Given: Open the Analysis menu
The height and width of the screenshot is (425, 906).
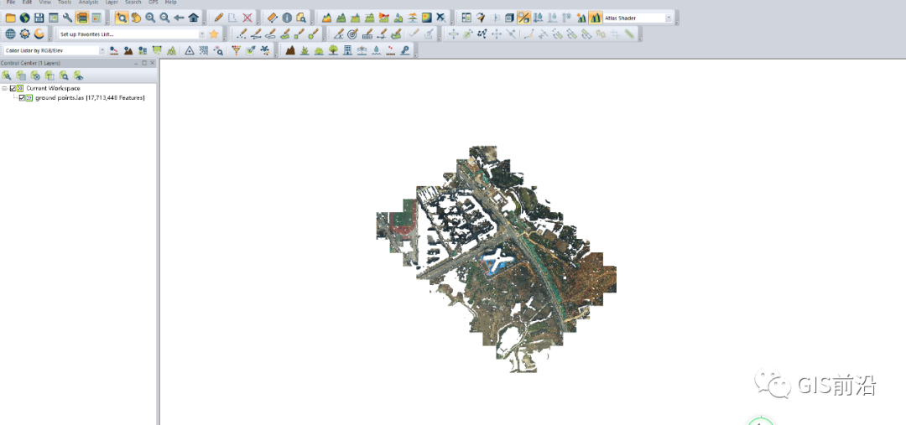Looking at the screenshot, I should tap(88, 3).
